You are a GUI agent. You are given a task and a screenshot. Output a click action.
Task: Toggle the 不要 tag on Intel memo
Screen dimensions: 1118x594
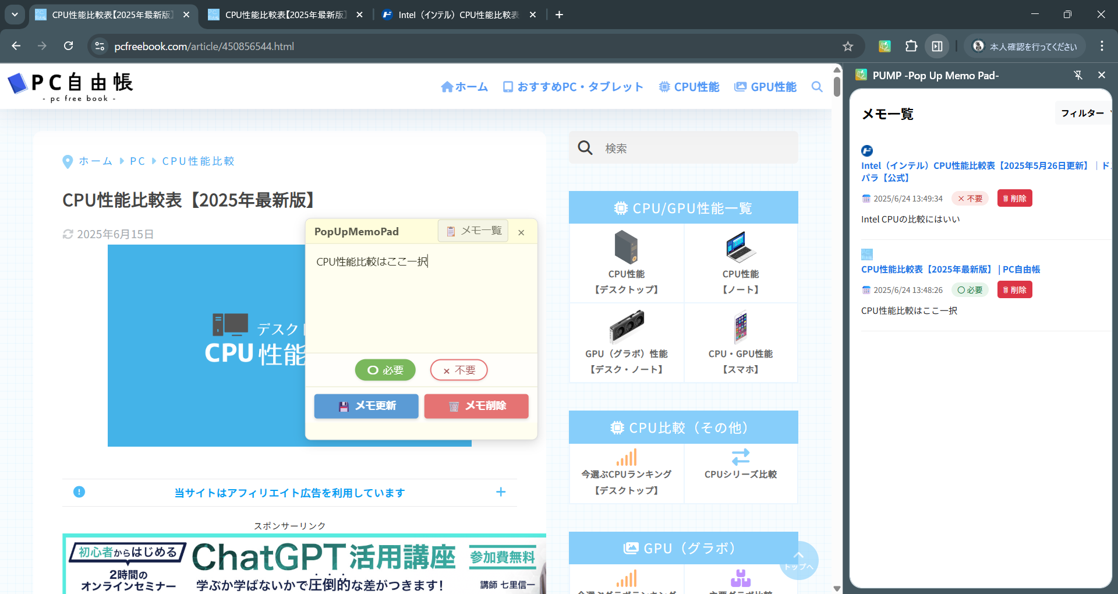(x=970, y=199)
